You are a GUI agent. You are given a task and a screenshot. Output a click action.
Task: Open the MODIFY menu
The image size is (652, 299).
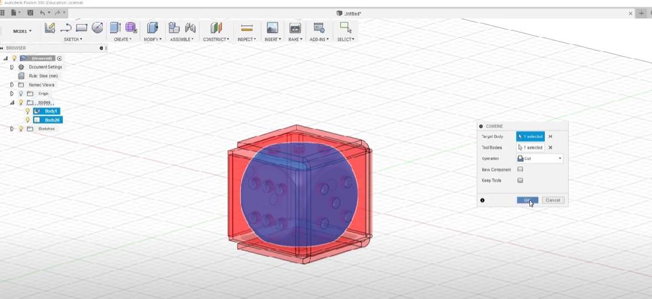tap(153, 39)
